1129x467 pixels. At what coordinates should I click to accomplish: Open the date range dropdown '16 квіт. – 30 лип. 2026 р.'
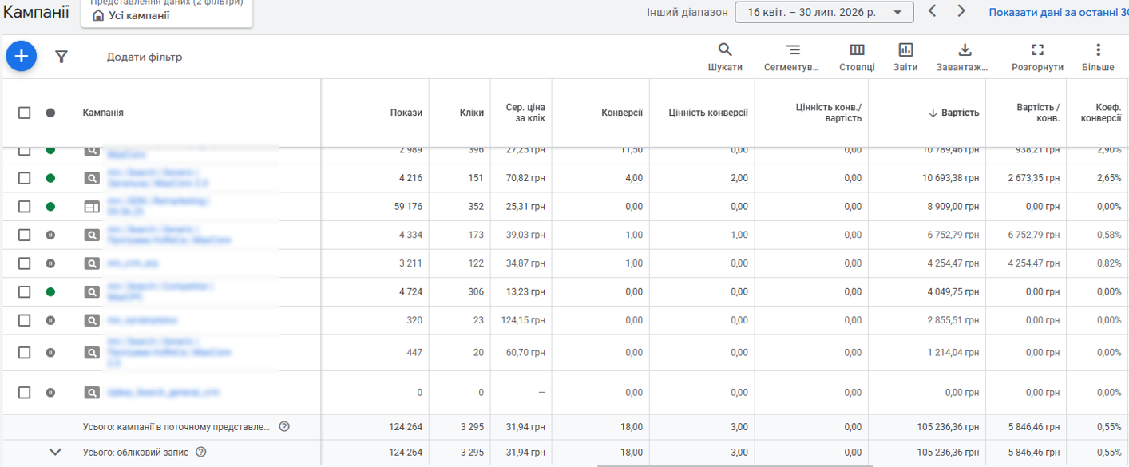click(824, 12)
